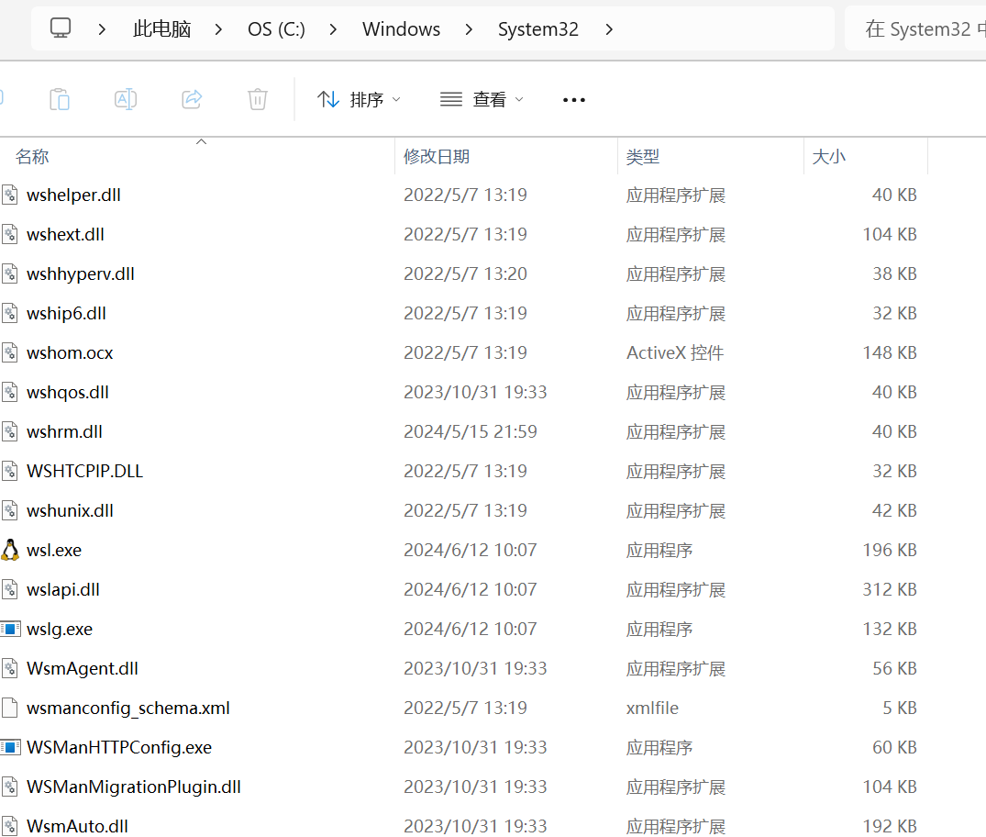
Task: Click the share toolbar icon
Action: click(192, 99)
